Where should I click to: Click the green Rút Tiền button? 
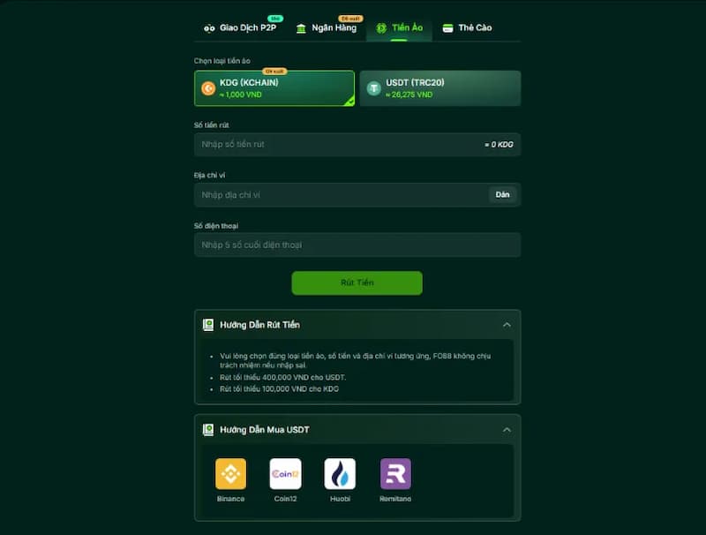pyautogui.click(x=357, y=283)
